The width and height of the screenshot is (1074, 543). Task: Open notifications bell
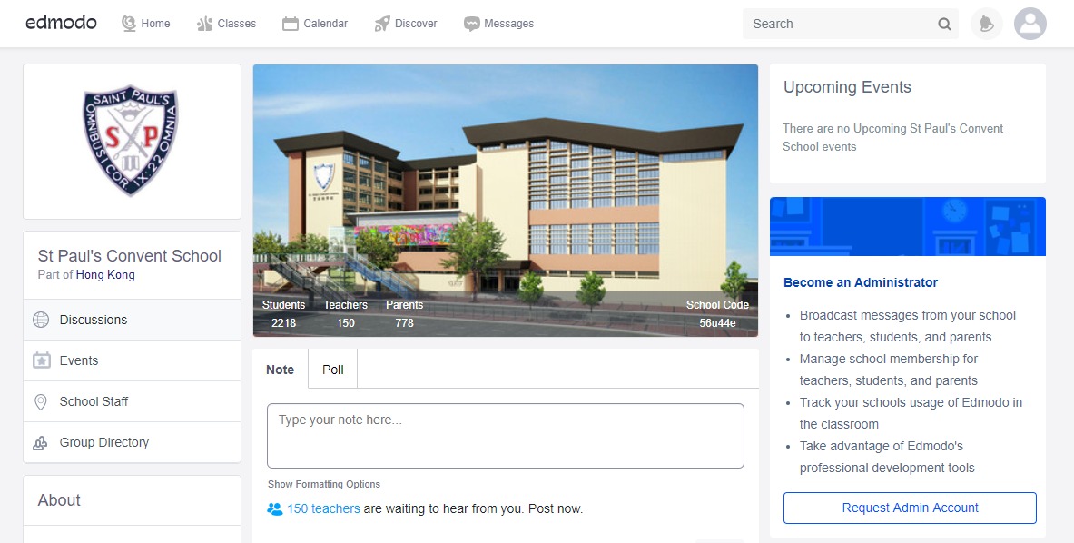(986, 24)
